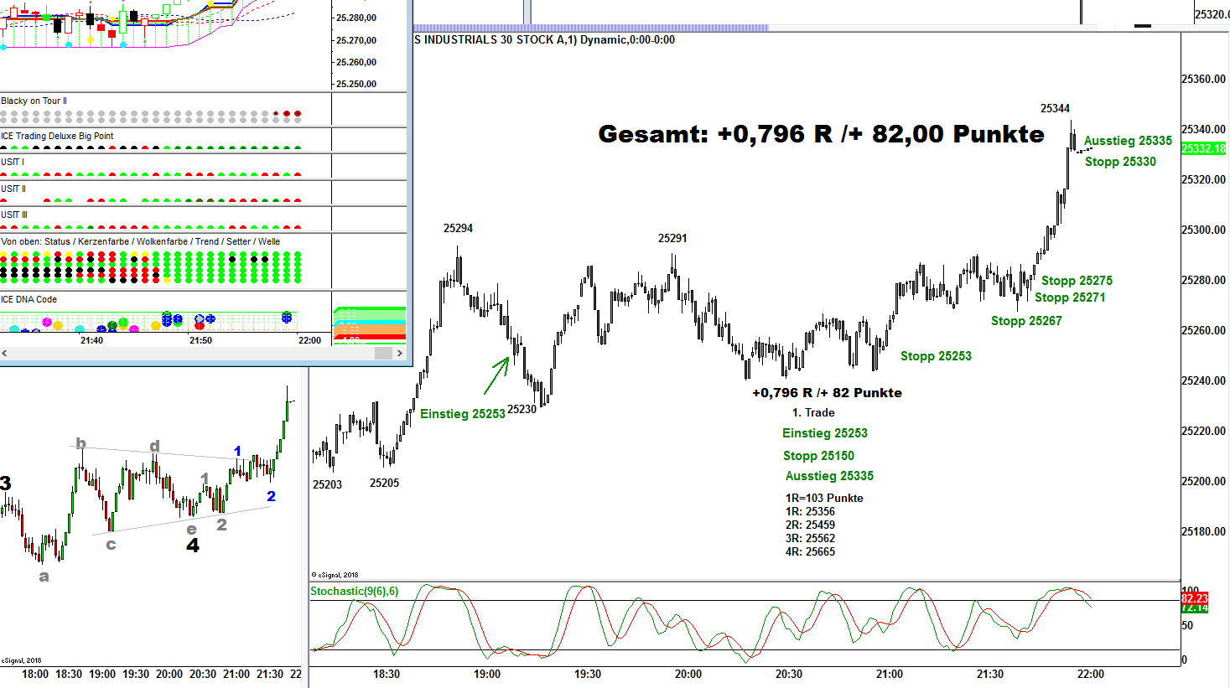
Task: Click the green current price tag 25332.18
Action: (x=1203, y=148)
